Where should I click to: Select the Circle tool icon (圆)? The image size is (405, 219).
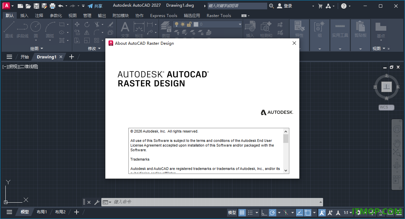(36, 27)
